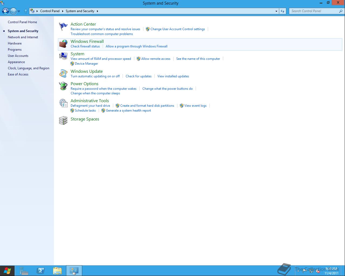345x276 pixels.
Task: Click the Windows Firewall brick wall icon
Action: coord(63,44)
